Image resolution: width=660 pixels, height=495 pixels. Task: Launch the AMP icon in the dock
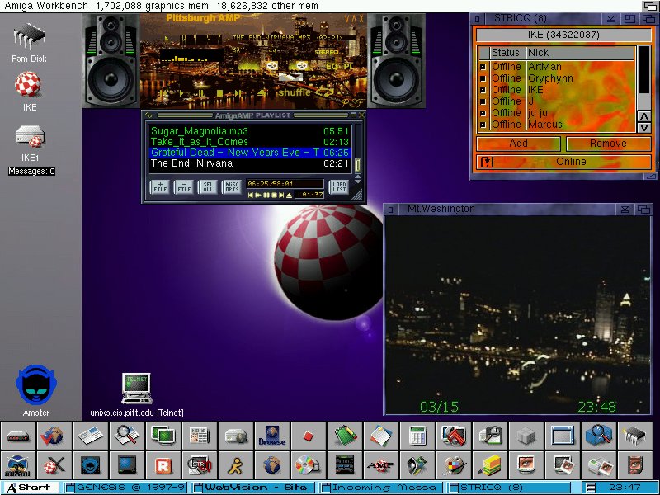pos(379,464)
